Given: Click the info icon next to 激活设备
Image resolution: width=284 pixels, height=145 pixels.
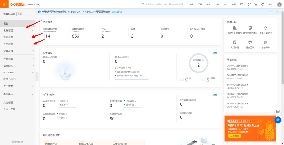Looking at the screenshot, I should pyautogui.click(x=203, y=61).
